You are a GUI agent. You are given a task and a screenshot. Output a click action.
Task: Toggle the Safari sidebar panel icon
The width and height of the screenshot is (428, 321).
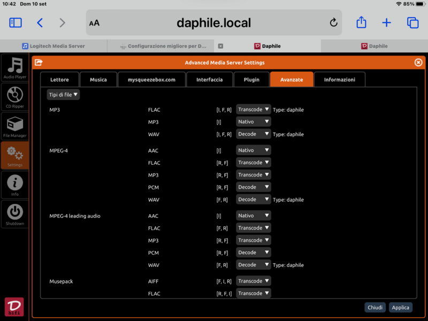point(16,22)
